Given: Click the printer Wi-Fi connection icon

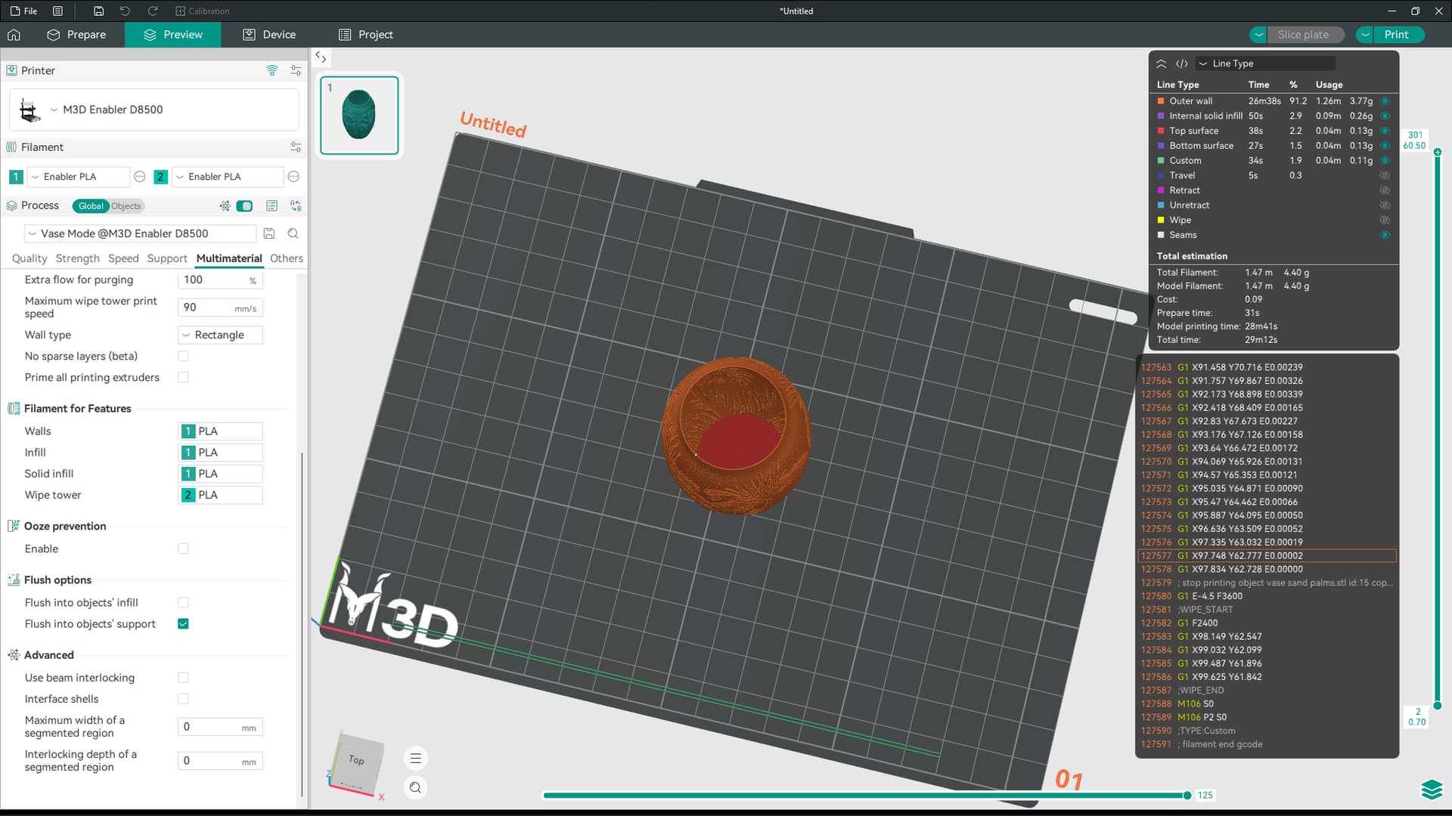Looking at the screenshot, I should tap(271, 70).
